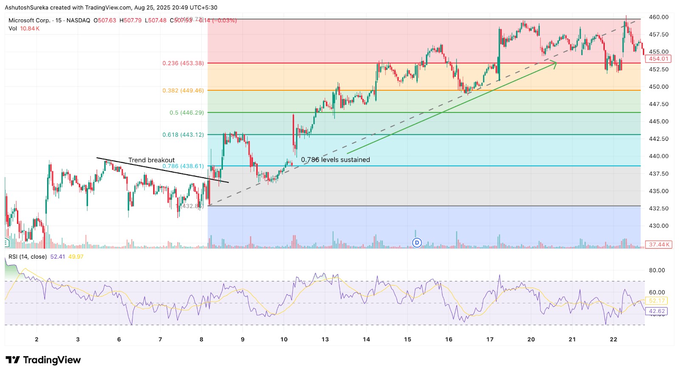679x374 pixels.
Task: Click the red 454.01 current price tag
Action: pos(659,59)
